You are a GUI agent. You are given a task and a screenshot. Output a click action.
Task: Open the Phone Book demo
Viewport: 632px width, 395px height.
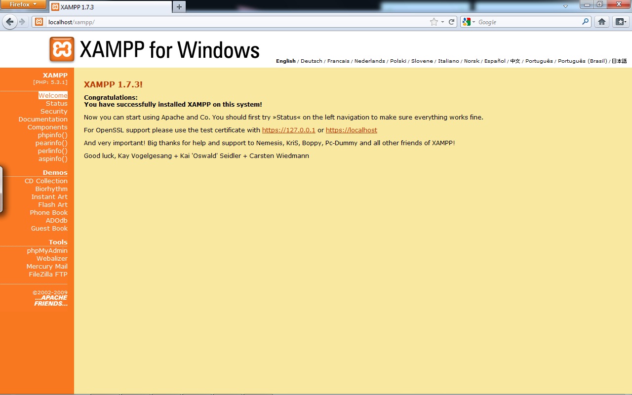49,212
